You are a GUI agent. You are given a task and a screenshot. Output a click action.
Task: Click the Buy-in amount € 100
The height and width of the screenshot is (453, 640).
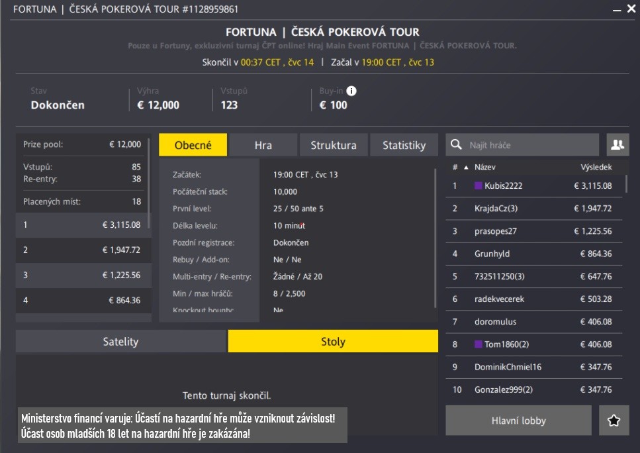pyautogui.click(x=333, y=105)
